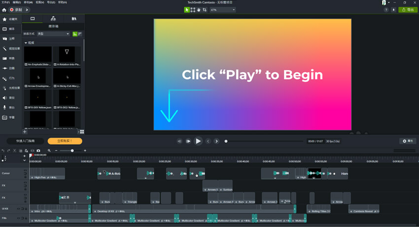Open the 排序方式 sort type dropdown
Image resolution: width=419 pixels, height=227 pixels.
pyautogui.click(x=53, y=34)
